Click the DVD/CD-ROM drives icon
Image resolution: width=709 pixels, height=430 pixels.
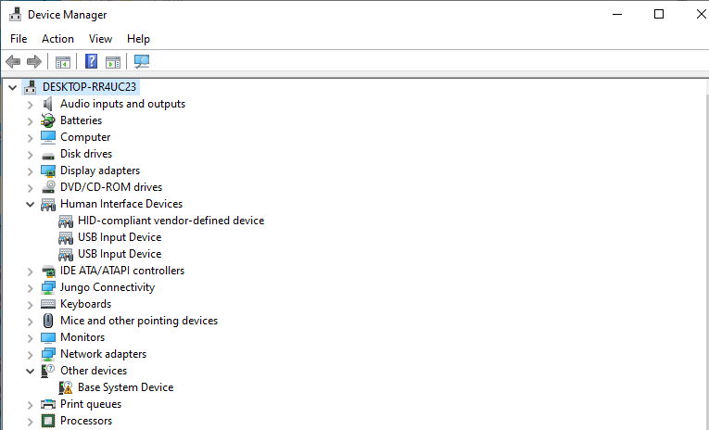[x=49, y=187]
